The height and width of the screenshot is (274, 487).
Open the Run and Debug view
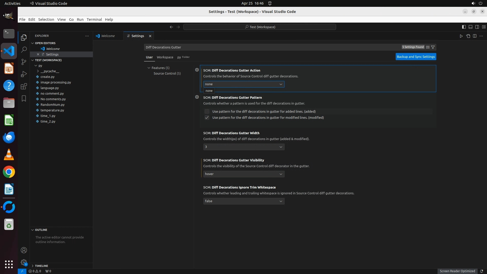pyautogui.click(x=24, y=74)
